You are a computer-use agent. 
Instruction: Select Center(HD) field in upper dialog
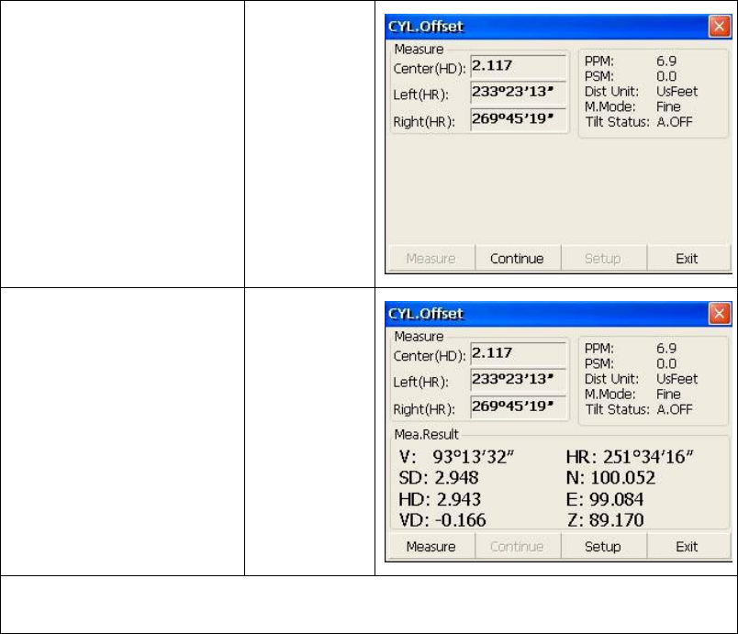point(519,66)
